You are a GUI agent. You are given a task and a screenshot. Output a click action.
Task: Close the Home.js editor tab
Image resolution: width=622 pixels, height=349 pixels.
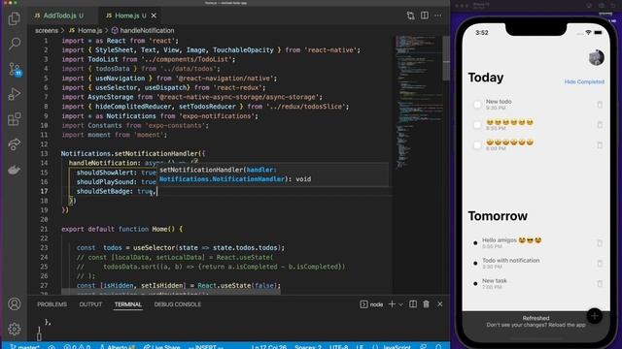point(154,16)
